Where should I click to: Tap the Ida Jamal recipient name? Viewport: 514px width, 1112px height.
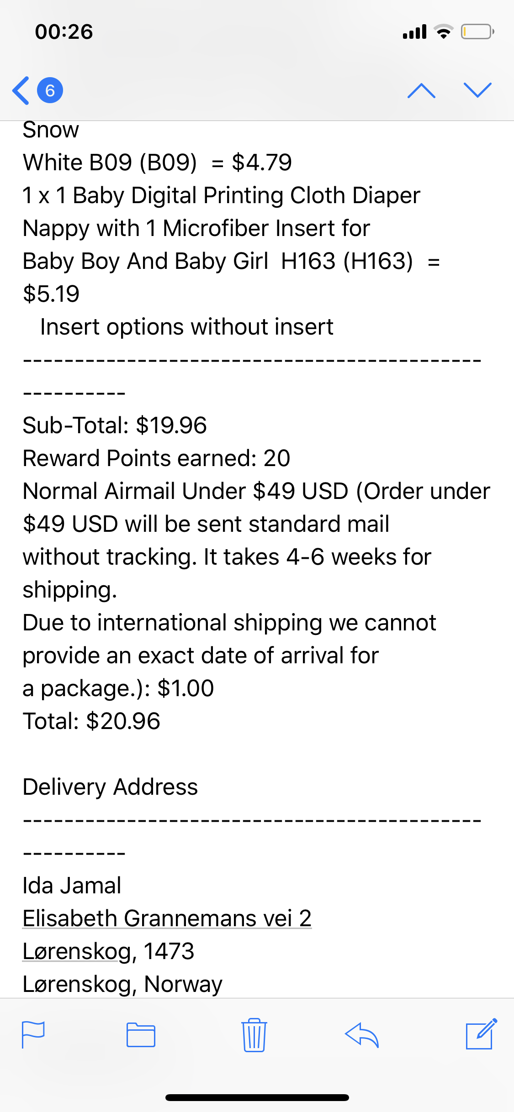point(72,886)
